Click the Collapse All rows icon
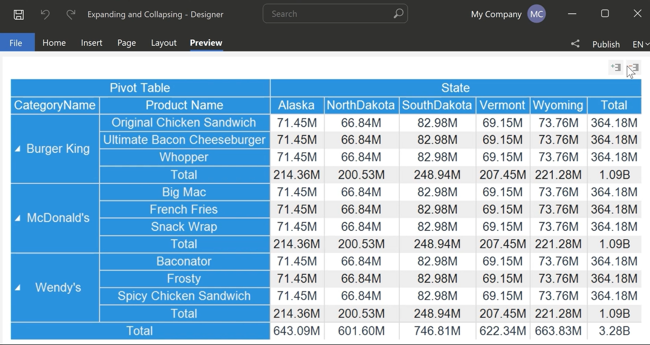This screenshot has width=650, height=345. (x=633, y=67)
